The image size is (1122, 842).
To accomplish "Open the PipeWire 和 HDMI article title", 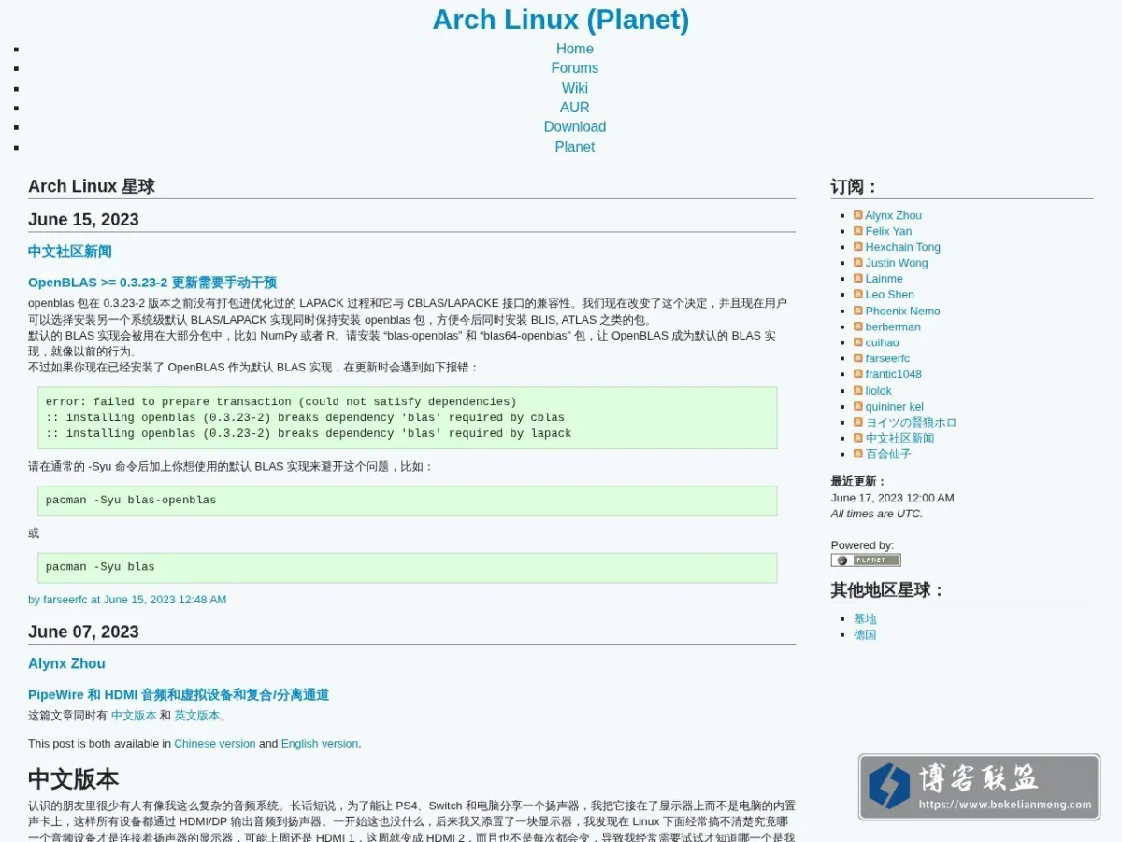I will (x=179, y=695).
